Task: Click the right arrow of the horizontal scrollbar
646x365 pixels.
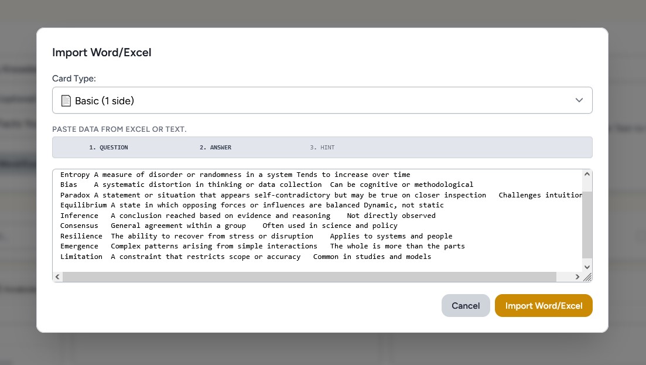Action: pyautogui.click(x=577, y=277)
